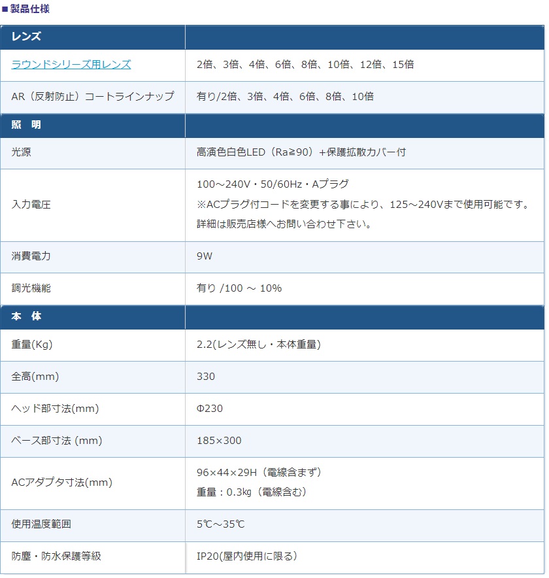
Task: Click the 330 height value
Action: tap(206, 377)
